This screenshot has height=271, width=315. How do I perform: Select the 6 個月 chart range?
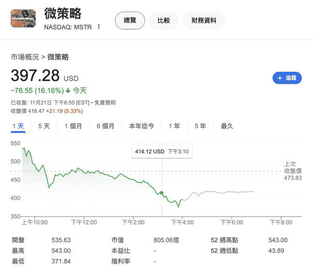click(106, 126)
